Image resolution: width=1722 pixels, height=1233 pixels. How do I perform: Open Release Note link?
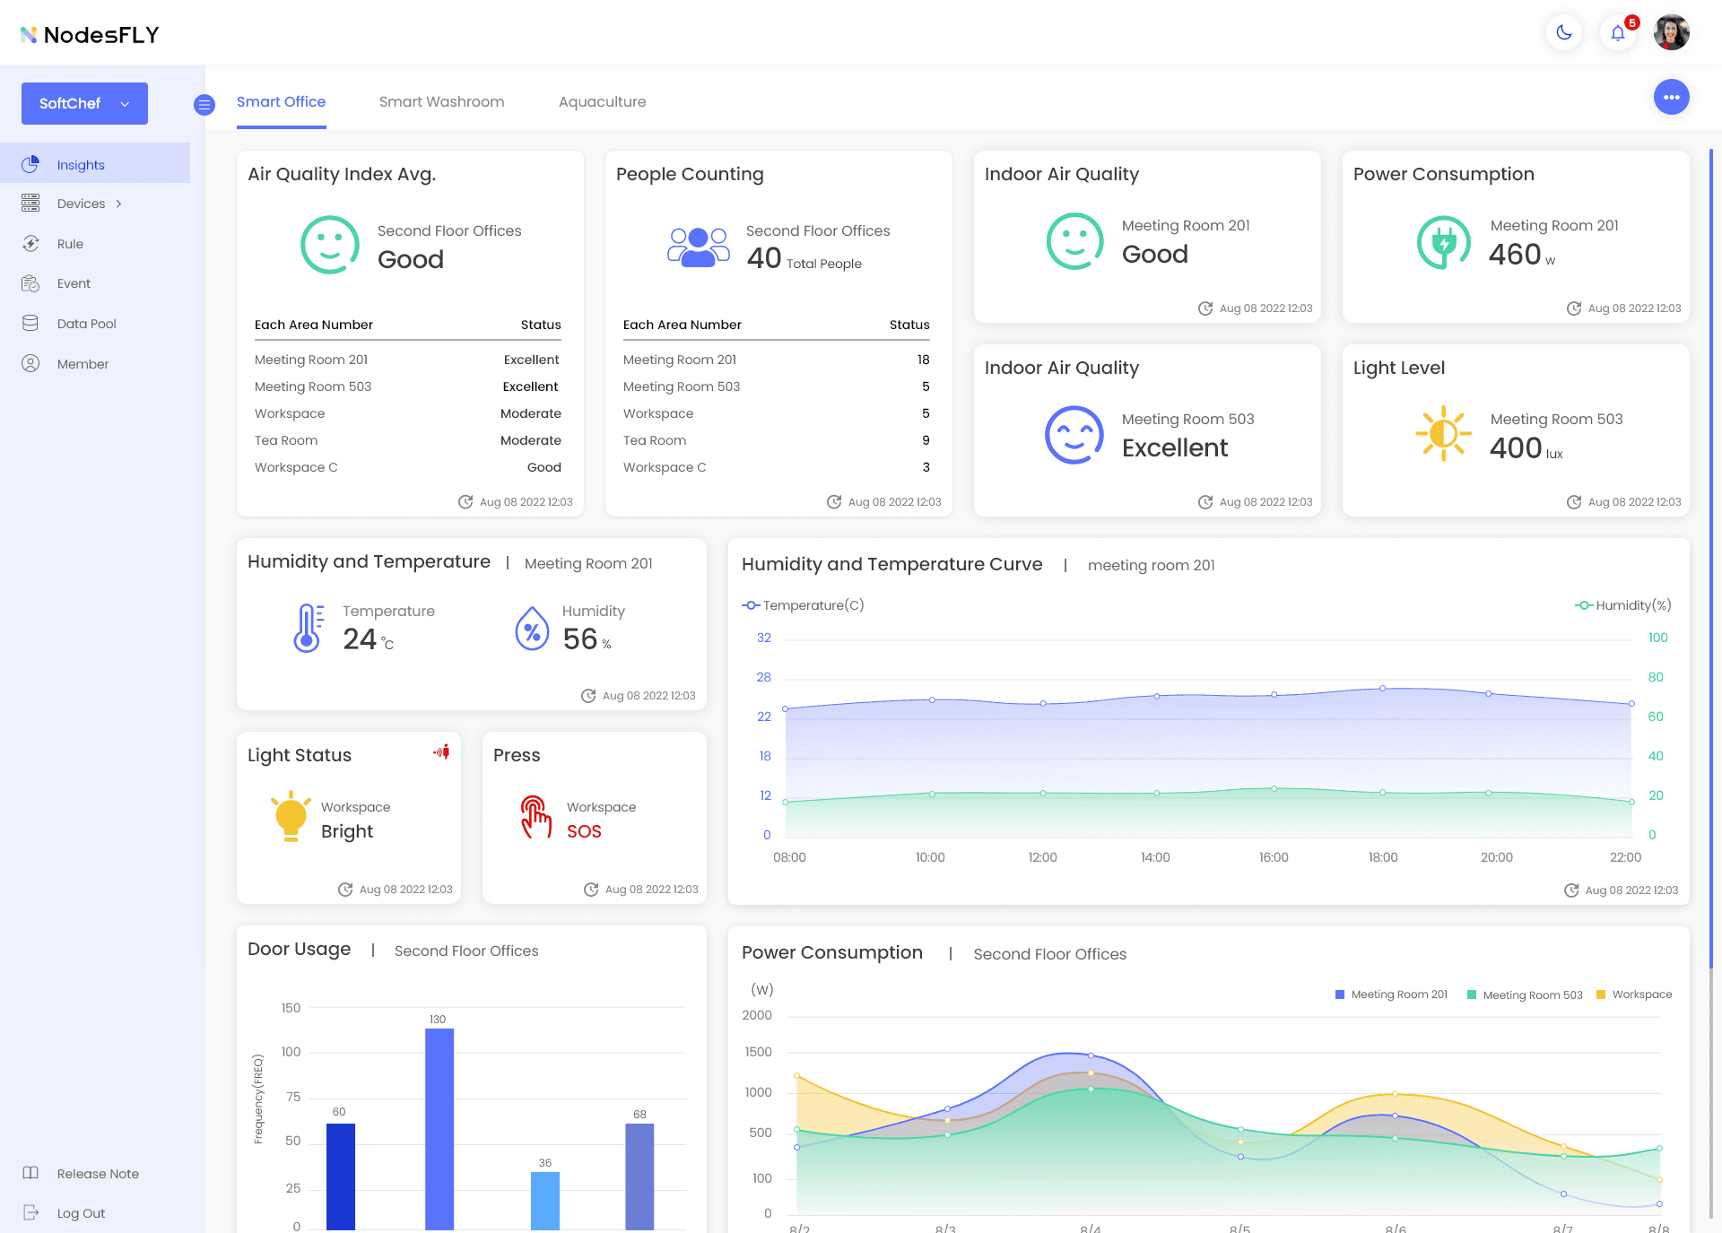(97, 1174)
